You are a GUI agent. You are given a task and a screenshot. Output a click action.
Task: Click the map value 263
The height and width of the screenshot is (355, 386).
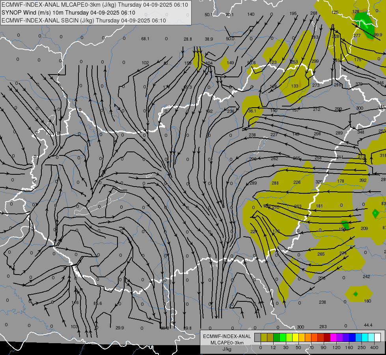tap(298, 206)
